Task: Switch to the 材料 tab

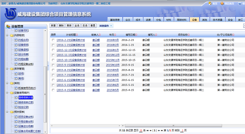Action: tap(169, 20)
